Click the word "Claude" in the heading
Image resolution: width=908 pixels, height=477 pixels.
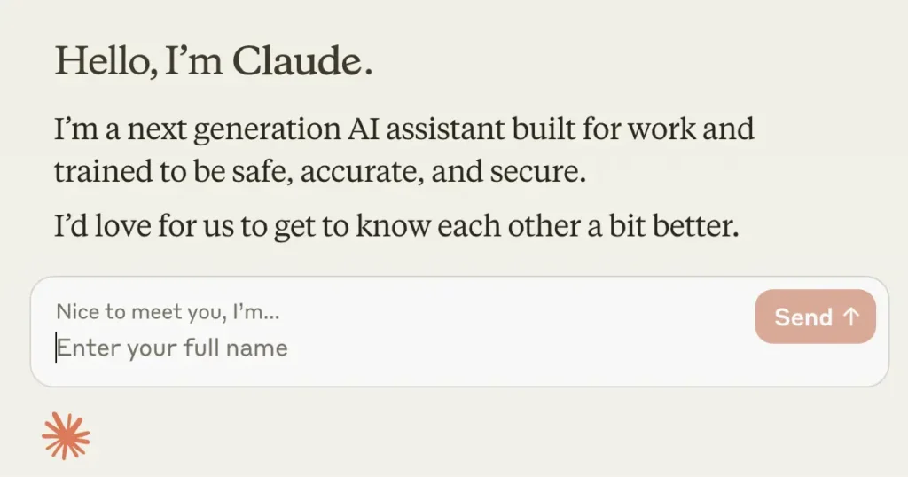click(300, 60)
